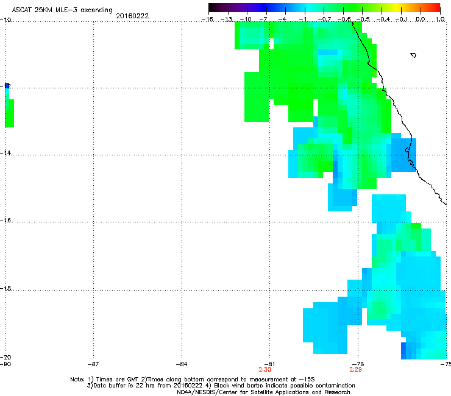Click colorbar label -0.1
451x396 pixels.
click(402, 19)
